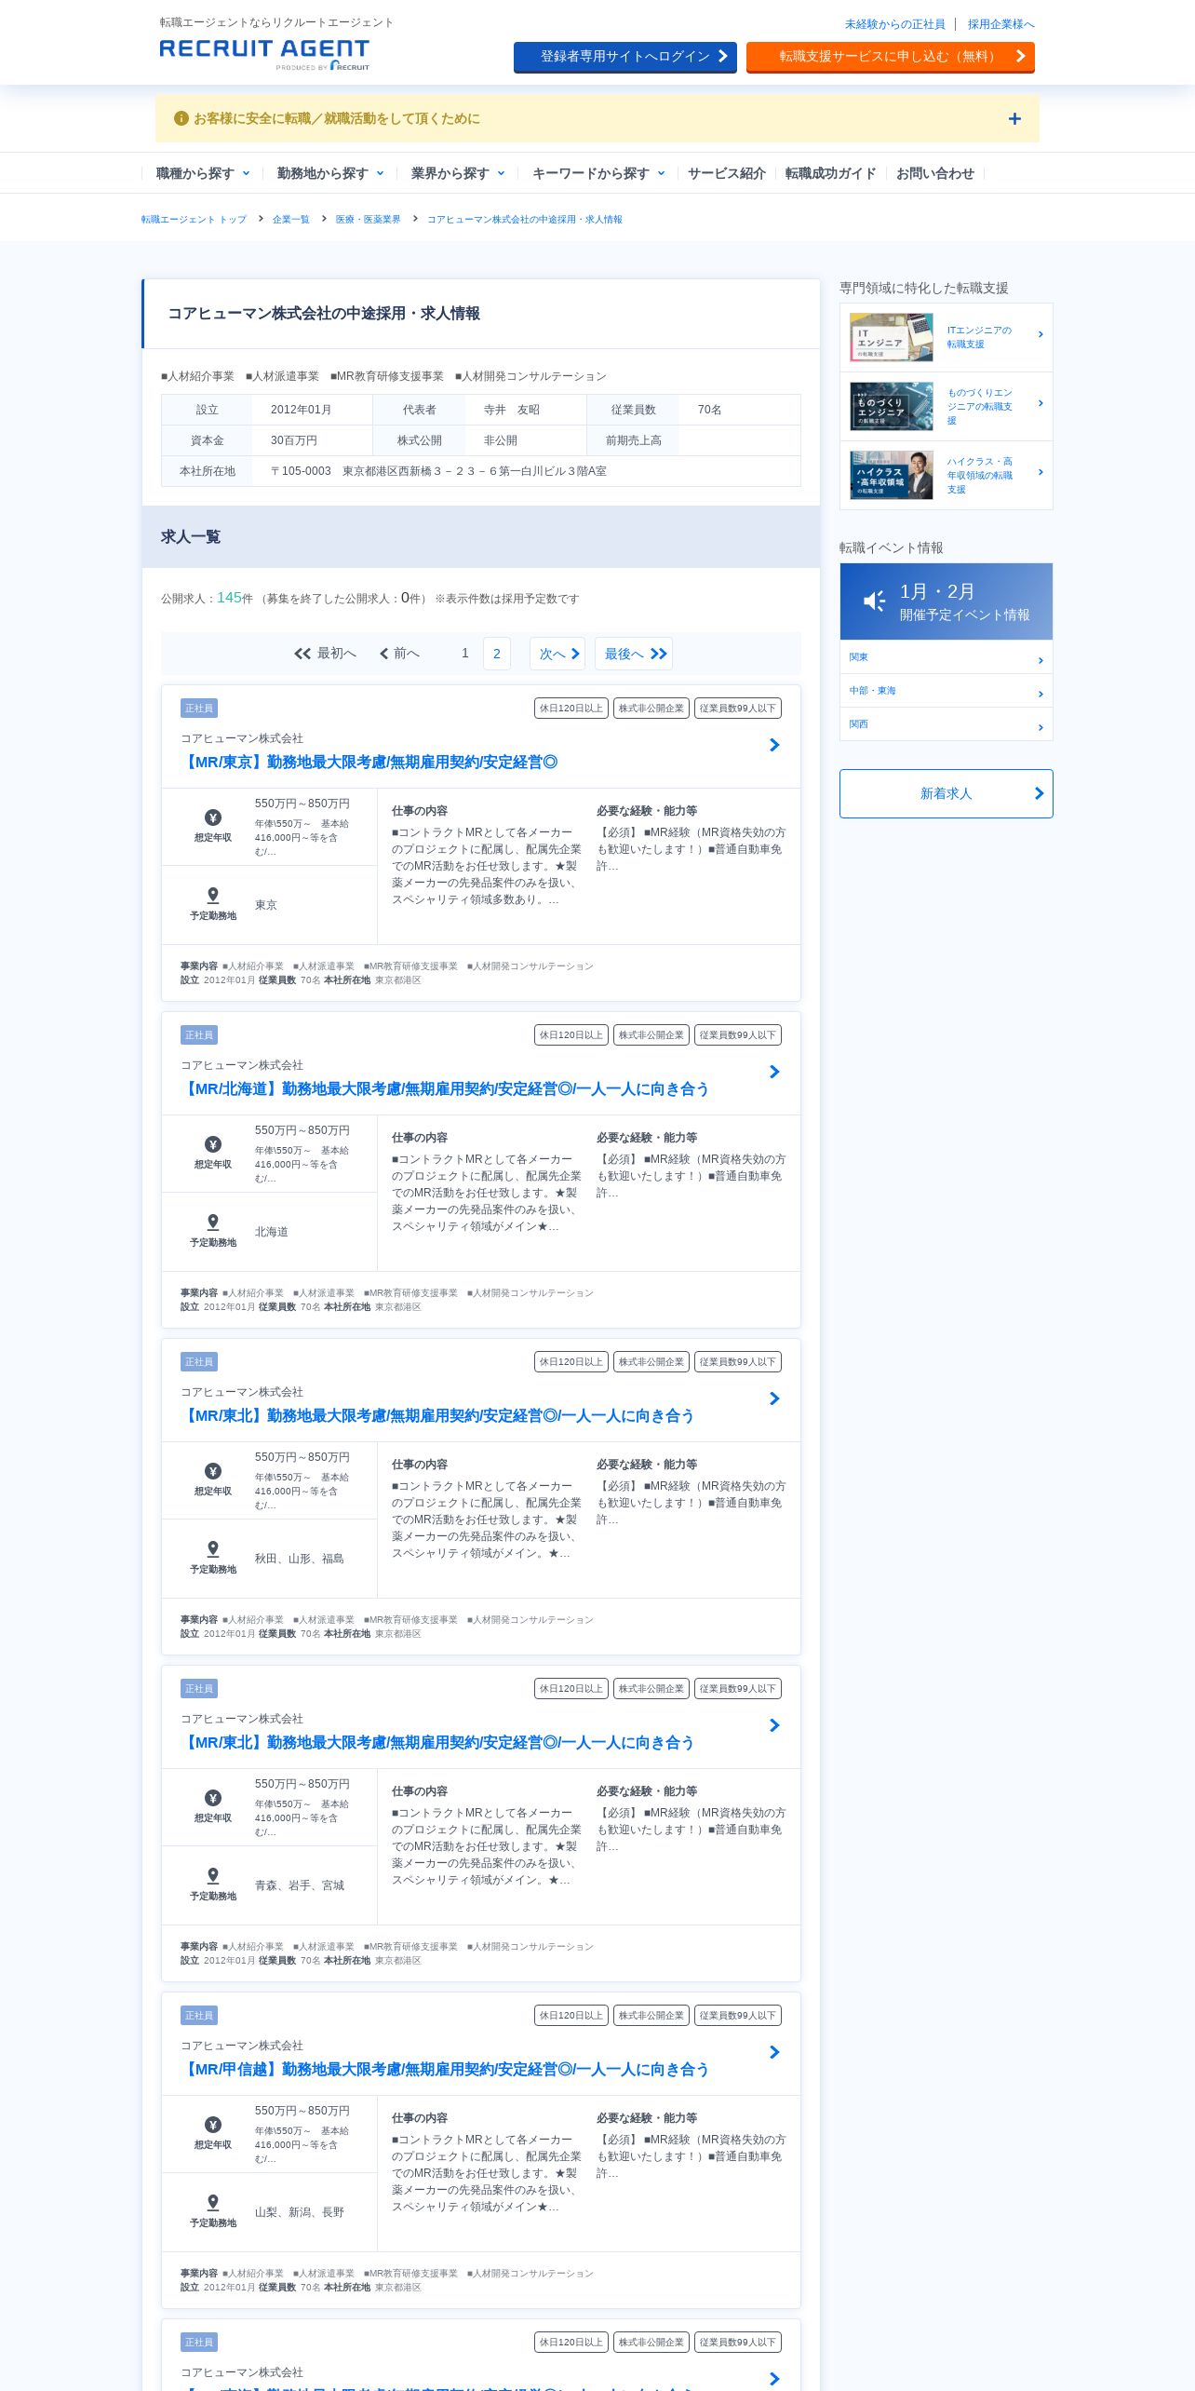Screen dimensions: 1195x2391
Task: Open ITエンジニアの転職支援 thumbnail
Action: pyautogui.click(x=892, y=337)
